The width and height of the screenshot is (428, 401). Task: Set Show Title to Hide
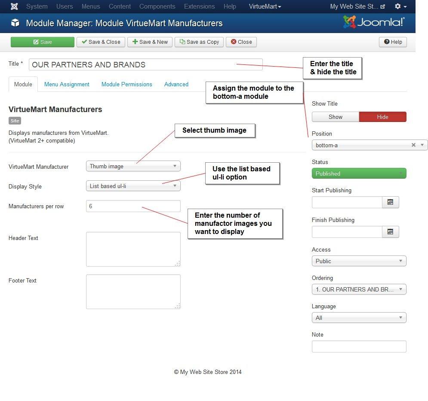click(382, 117)
